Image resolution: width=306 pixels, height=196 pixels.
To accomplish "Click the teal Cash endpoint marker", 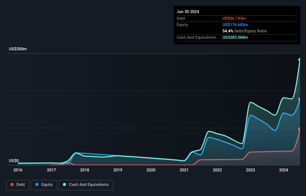I will tap(300, 60).
